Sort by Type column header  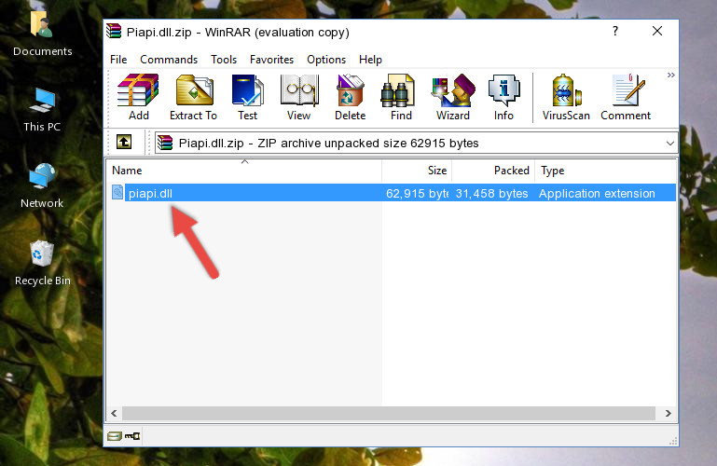click(605, 171)
